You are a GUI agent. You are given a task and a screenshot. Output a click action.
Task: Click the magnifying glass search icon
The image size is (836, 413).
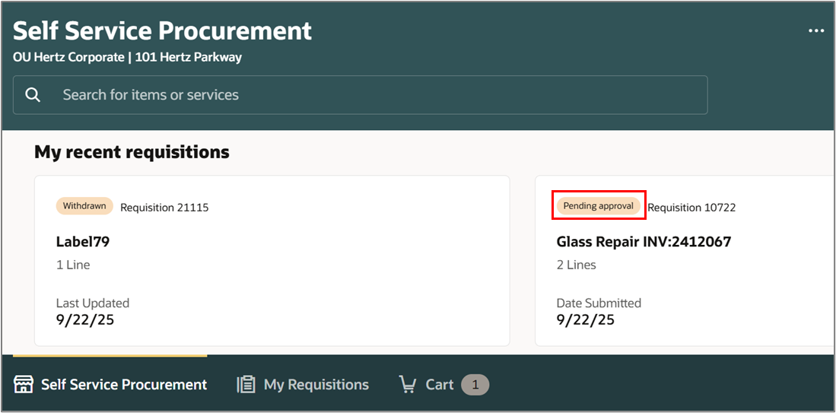click(x=33, y=95)
